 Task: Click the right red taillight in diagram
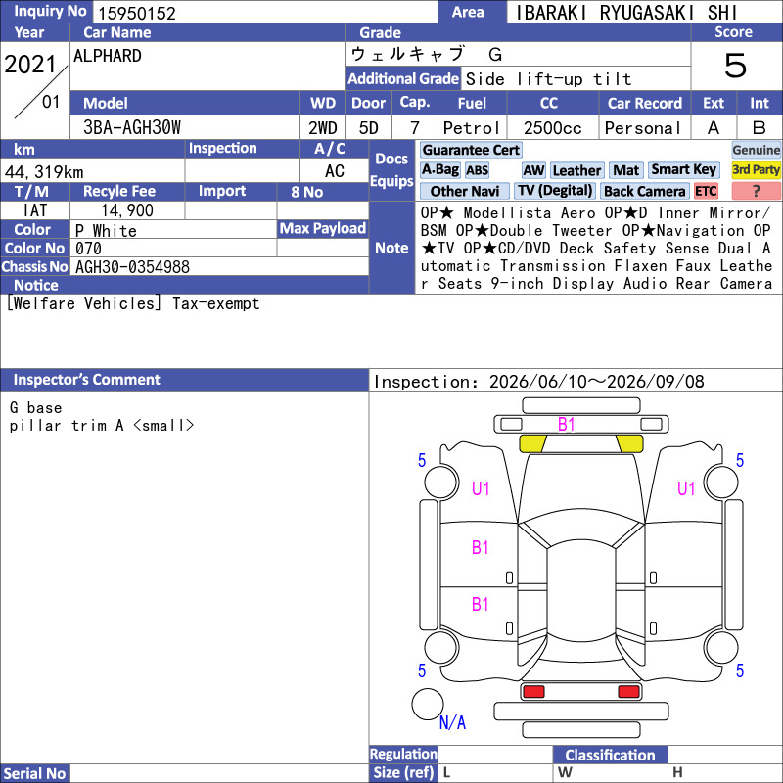(x=628, y=692)
